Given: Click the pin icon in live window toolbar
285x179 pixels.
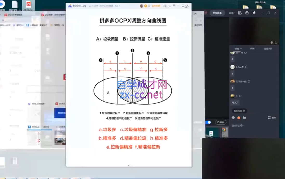Looking at the screenshot, I should tap(254, 13).
